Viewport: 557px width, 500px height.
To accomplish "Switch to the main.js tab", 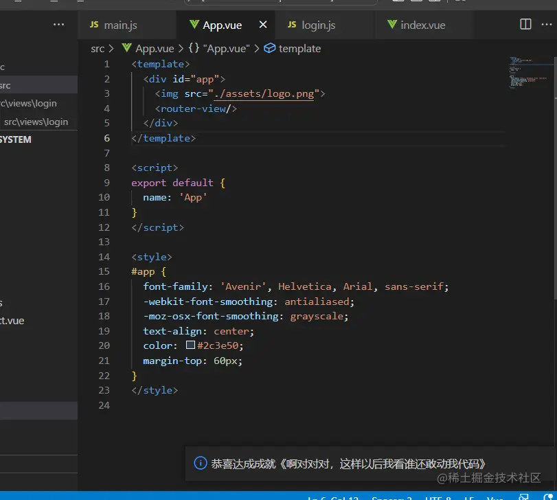I will coord(120,25).
